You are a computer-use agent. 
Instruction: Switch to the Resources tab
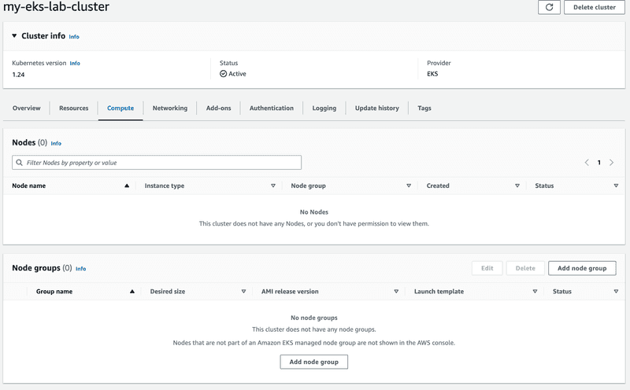pos(73,108)
